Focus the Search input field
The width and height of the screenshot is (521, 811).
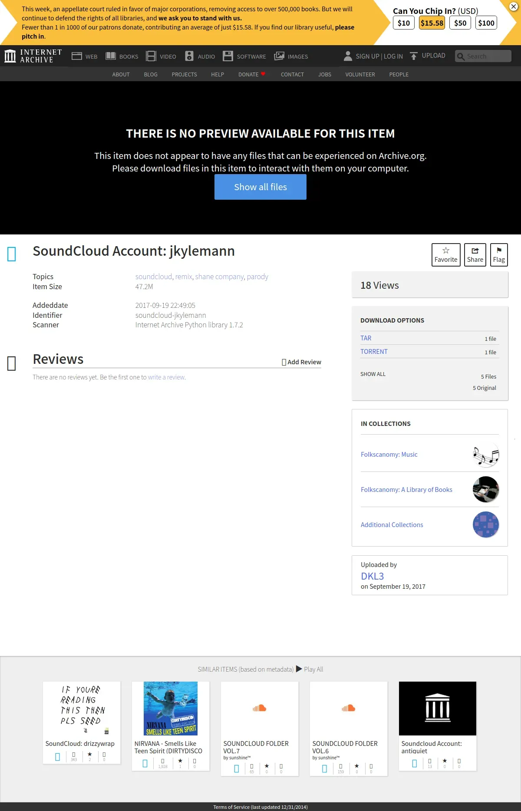[x=483, y=56]
